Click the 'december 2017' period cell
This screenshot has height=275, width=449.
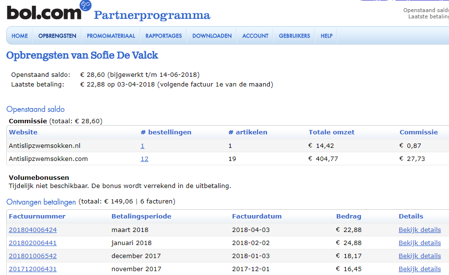[136, 256]
